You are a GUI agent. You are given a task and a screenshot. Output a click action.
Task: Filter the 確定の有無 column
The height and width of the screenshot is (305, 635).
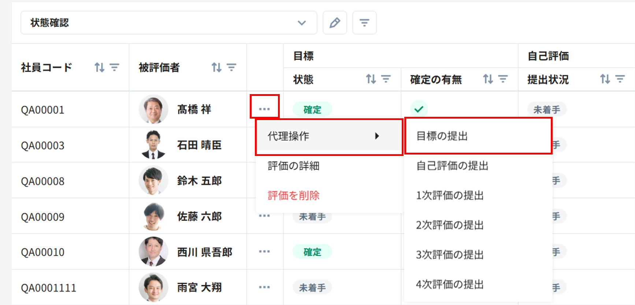coord(503,79)
